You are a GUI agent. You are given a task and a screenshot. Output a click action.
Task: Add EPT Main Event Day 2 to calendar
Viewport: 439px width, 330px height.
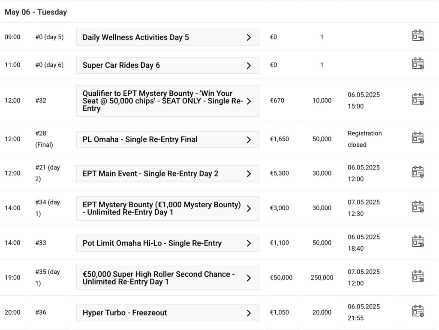click(x=418, y=172)
